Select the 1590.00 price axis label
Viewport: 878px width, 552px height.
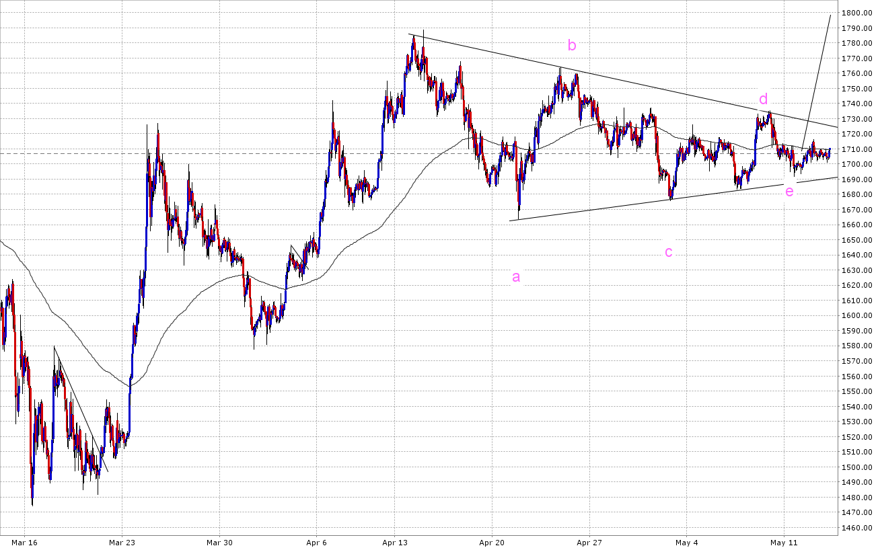click(858, 331)
